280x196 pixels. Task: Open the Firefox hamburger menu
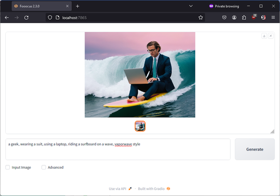(273, 18)
